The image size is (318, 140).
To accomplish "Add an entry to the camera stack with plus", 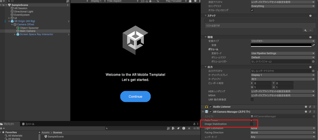I will 306,30.
